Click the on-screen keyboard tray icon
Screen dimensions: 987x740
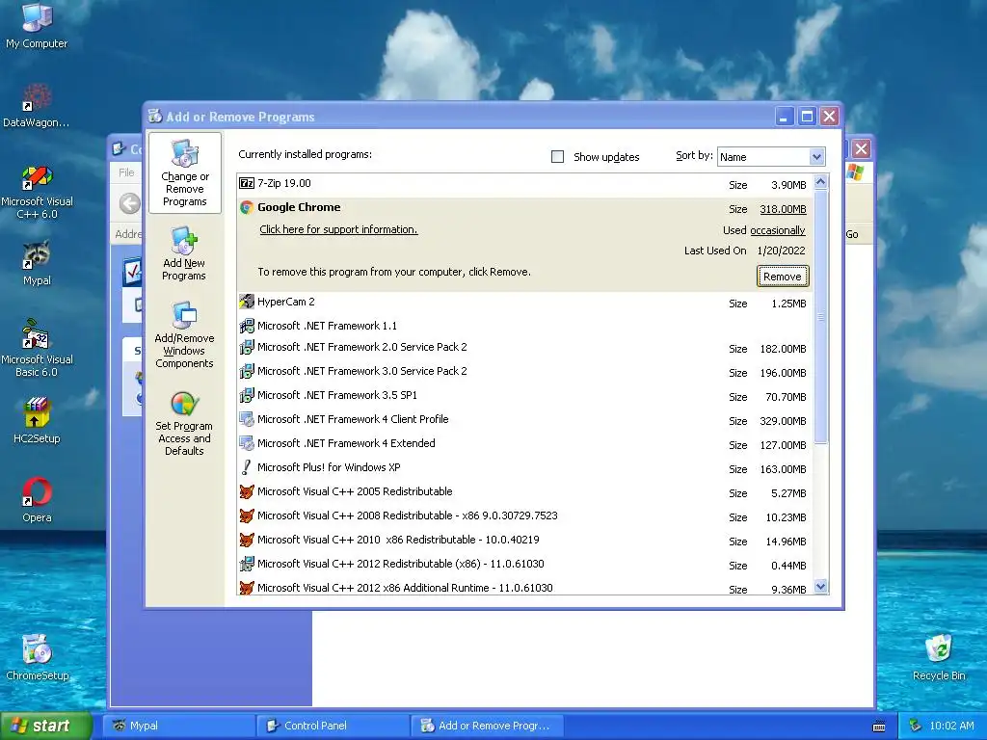coord(879,727)
